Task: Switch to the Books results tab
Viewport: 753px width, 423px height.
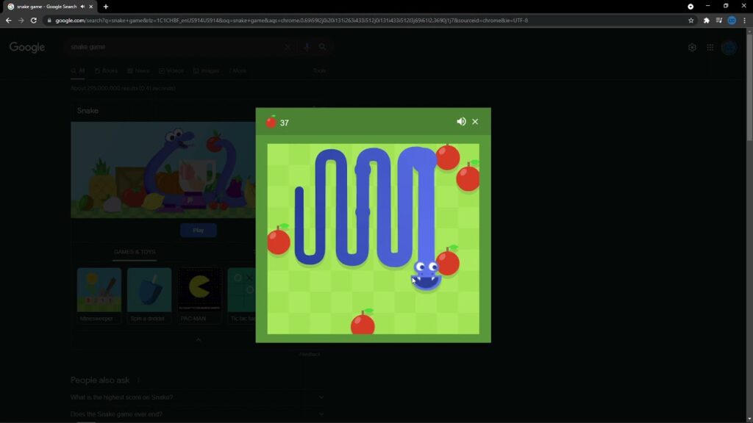Action: (x=106, y=70)
